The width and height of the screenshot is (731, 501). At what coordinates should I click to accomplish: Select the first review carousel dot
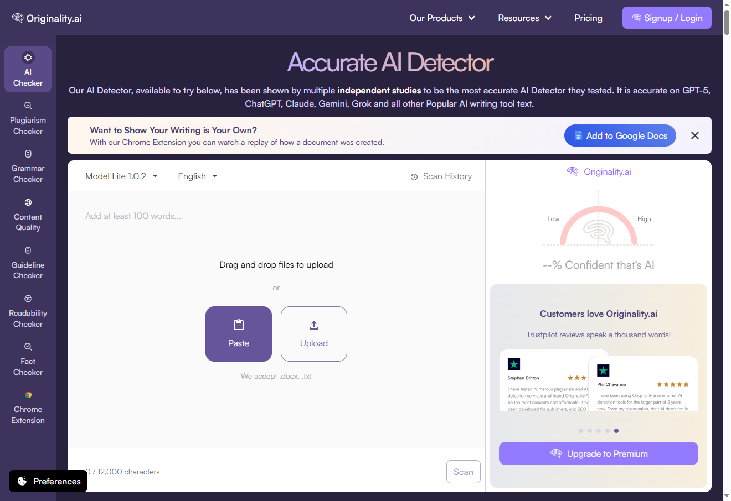tap(581, 431)
